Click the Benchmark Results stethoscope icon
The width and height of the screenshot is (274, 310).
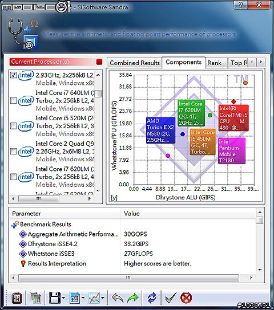[x=15, y=225]
